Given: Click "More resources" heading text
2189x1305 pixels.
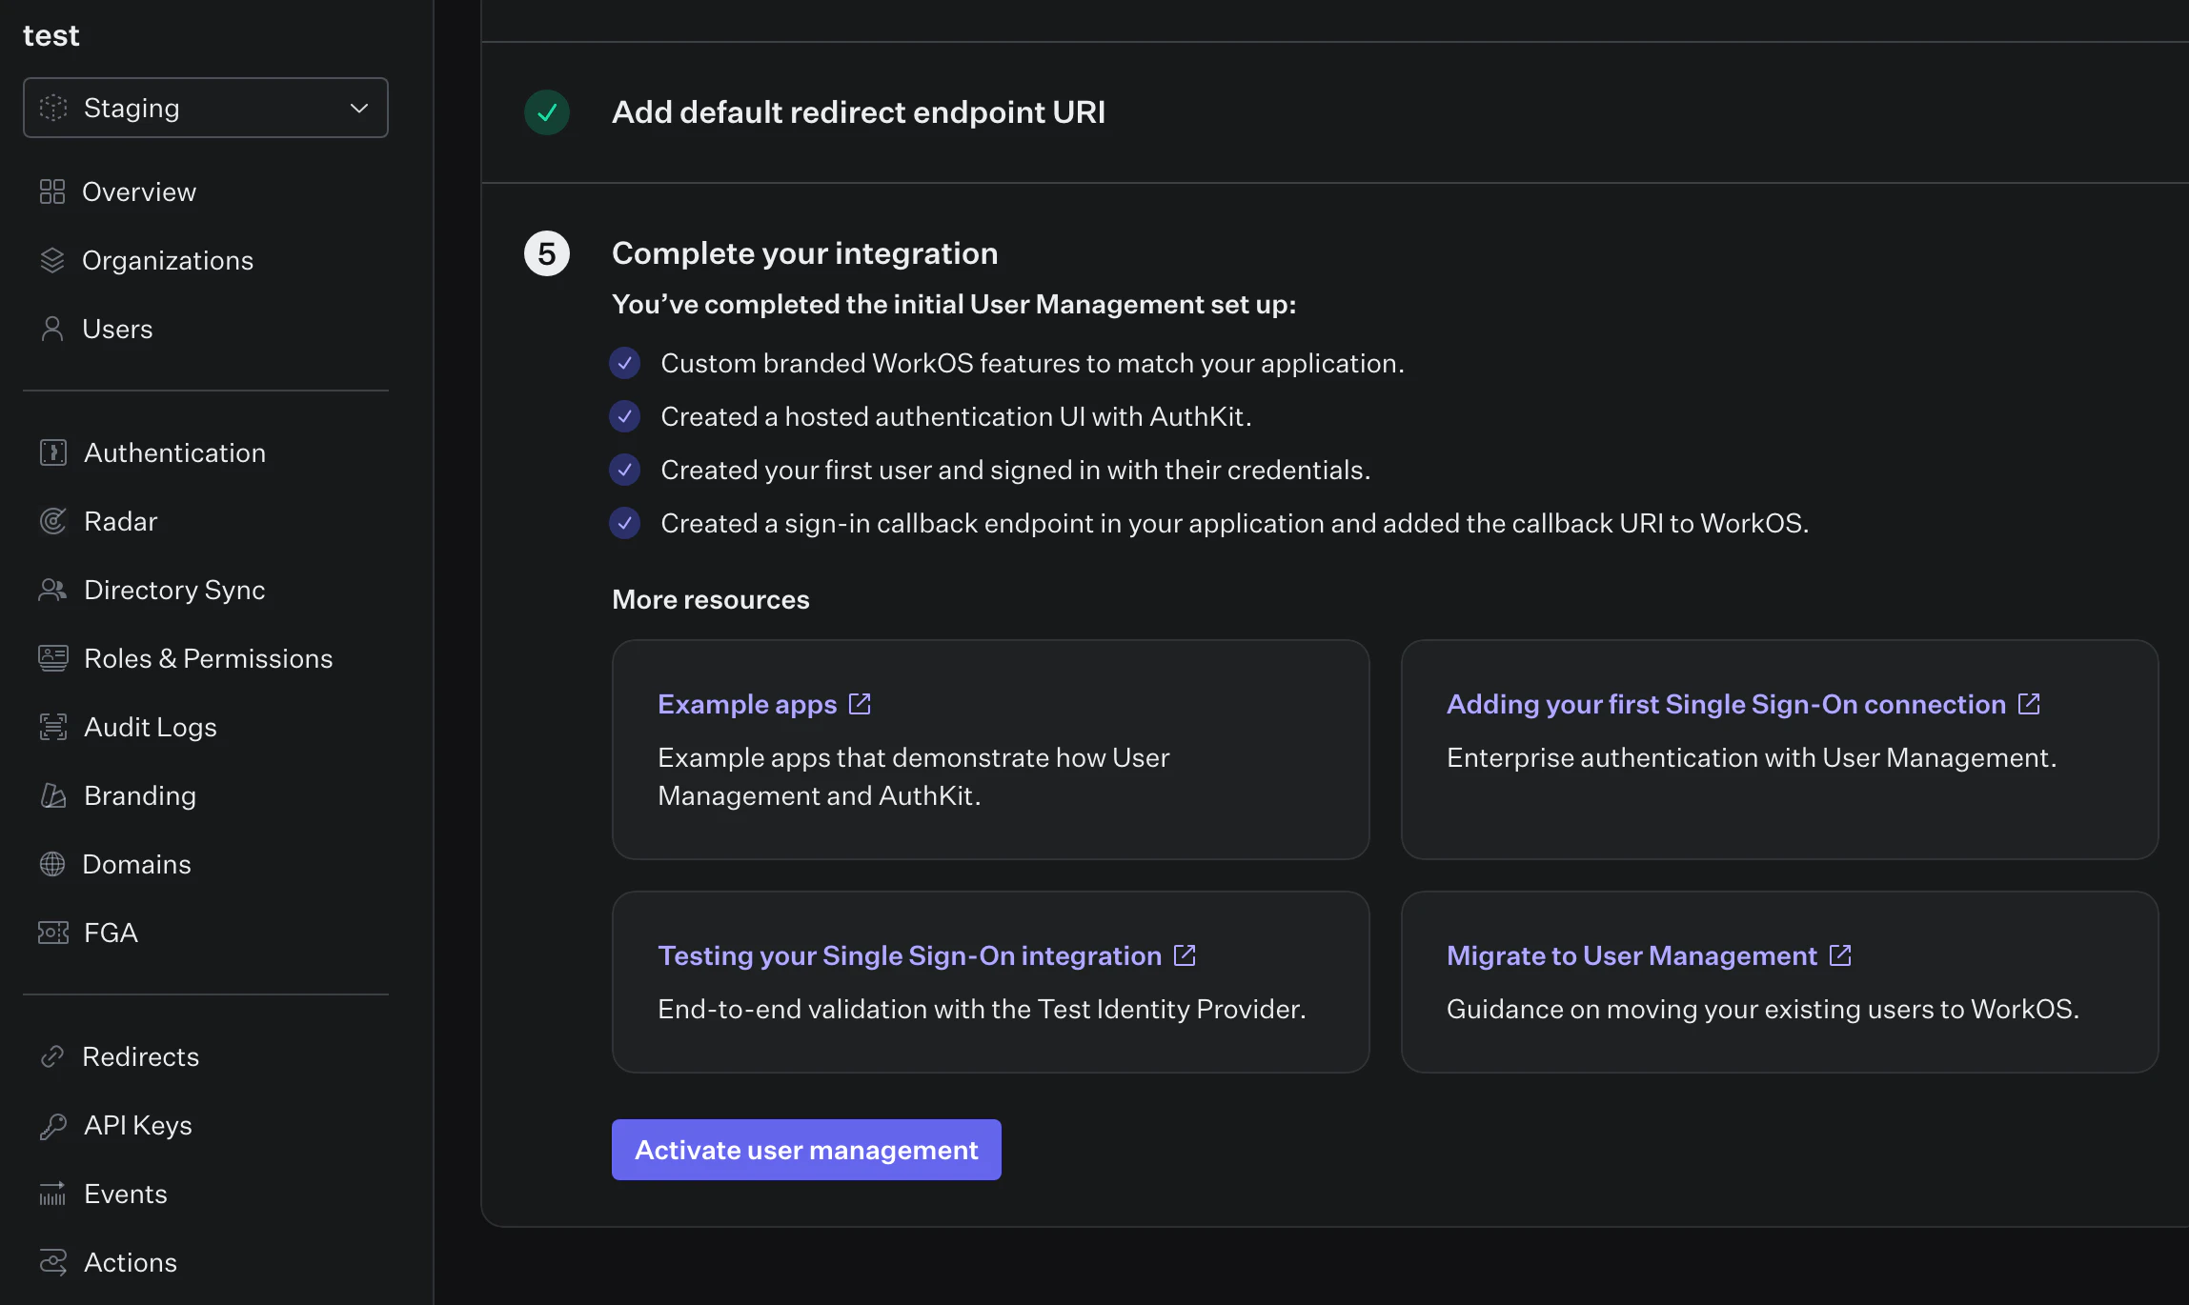Looking at the screenshot, I should (x=711, y=599).
